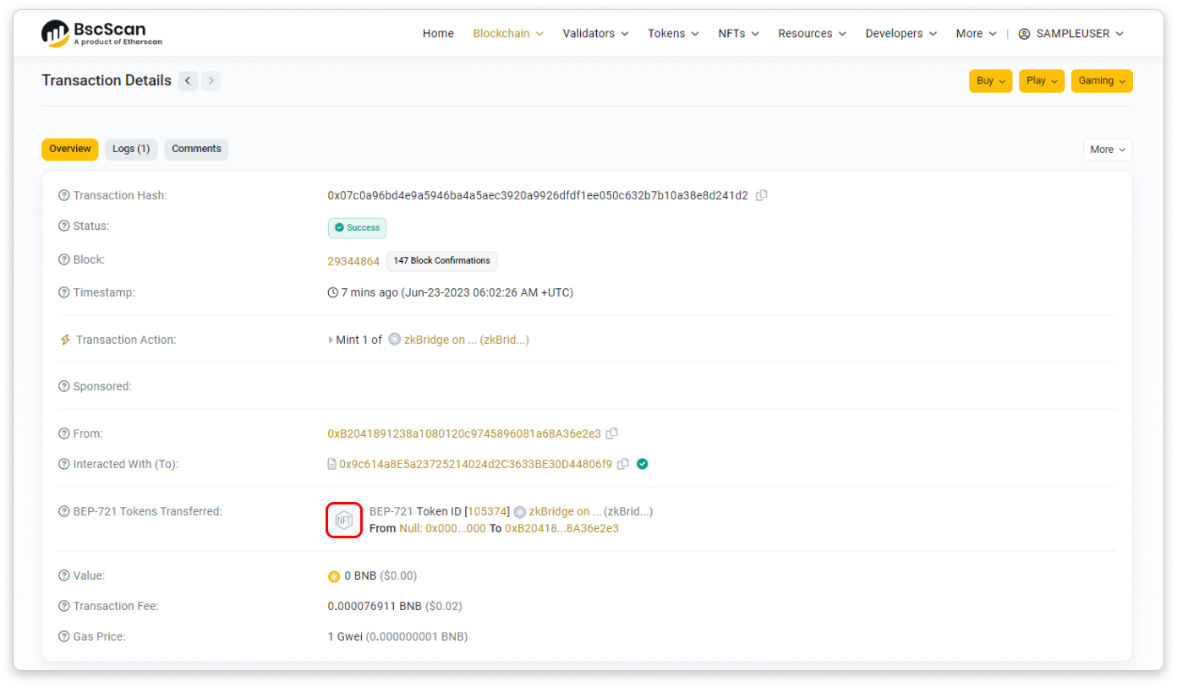Open the Comments tab
Image resolution: width=1177 pixels, height=687 pixels.
point(196,149)
